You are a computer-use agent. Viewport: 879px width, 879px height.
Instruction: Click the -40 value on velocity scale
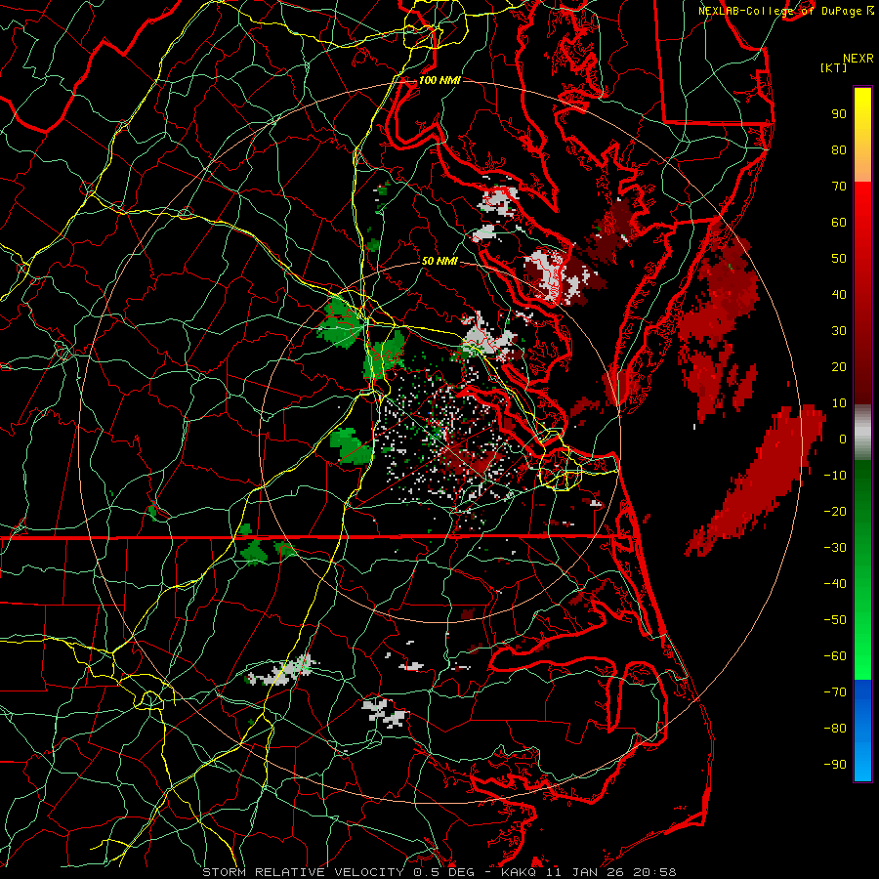click(x=835, y=584)
